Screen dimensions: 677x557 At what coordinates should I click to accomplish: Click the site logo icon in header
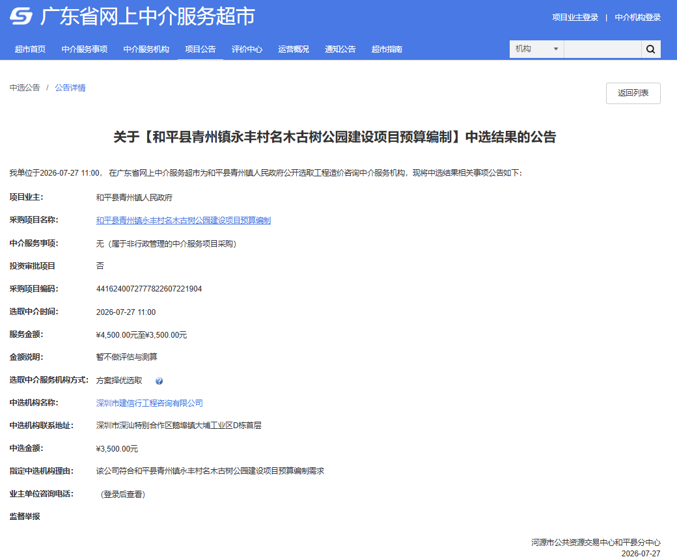point(21,16)
